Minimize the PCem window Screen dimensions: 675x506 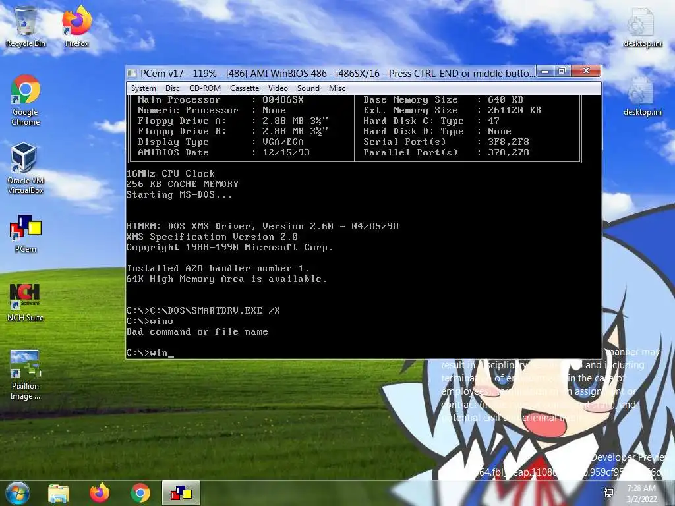[545, 71]
